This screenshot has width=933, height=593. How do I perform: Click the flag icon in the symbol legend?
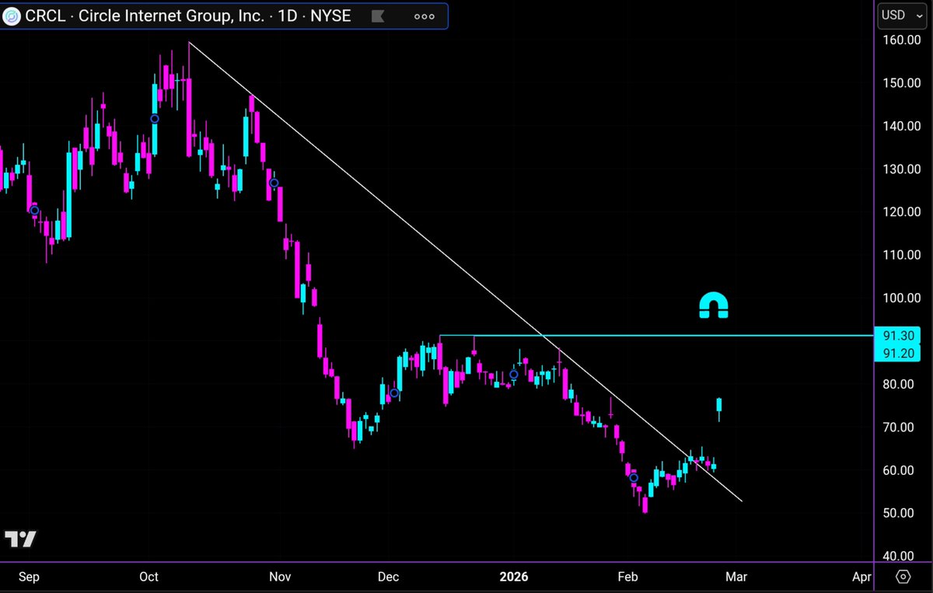(x=377, y=16)
